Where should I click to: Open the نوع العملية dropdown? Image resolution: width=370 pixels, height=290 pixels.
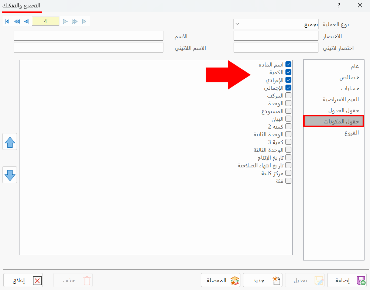[x=276, y=24]
